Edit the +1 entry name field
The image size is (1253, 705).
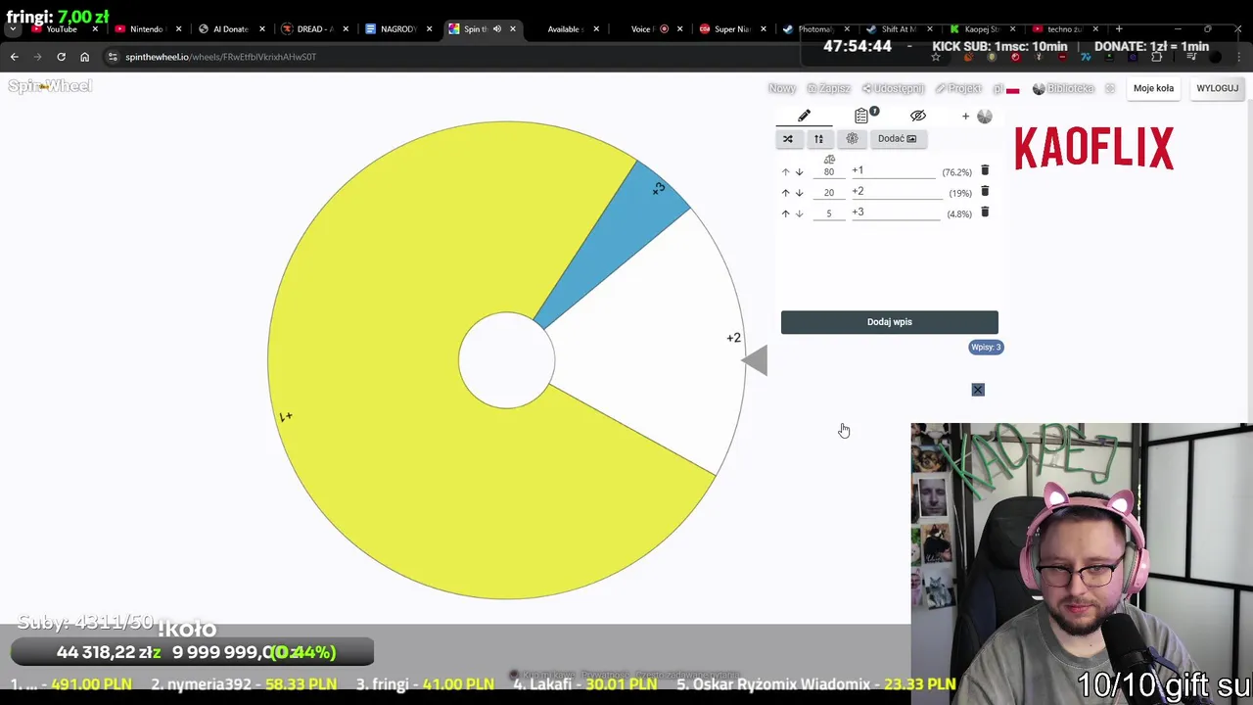894,170
